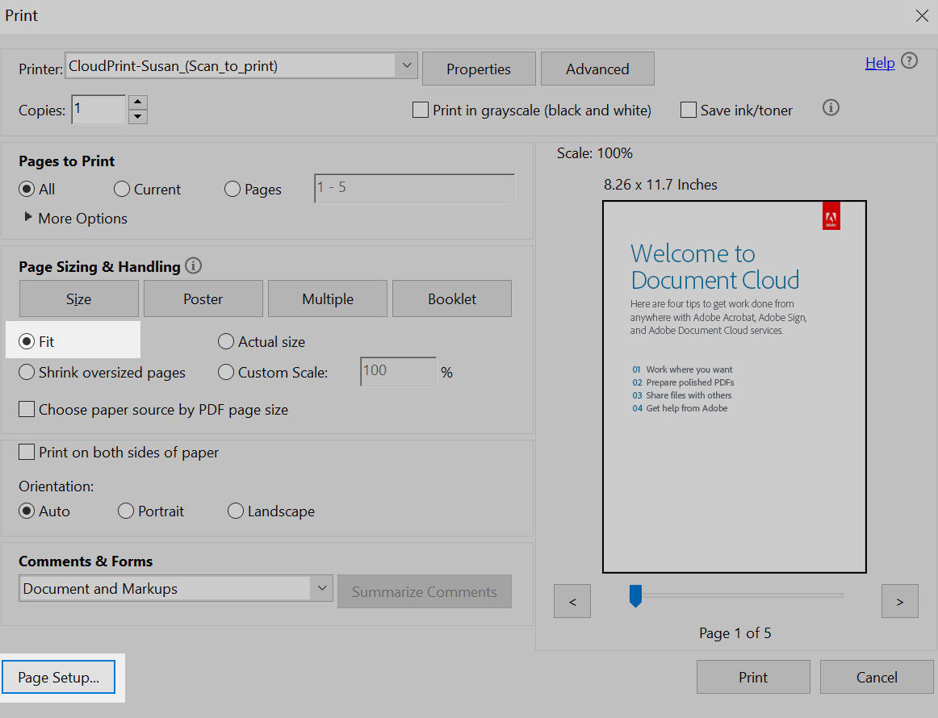Open the Page Setup dialog
Image resolution: width=938 pixels, height=718 pixels.
(58, 677)
